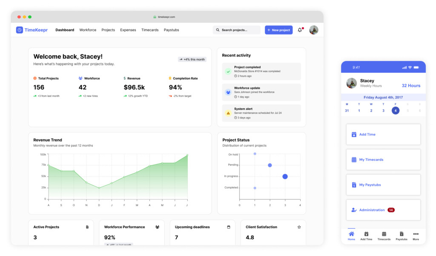Open the More ellipsis icon in mobile nav

point(416,234)
